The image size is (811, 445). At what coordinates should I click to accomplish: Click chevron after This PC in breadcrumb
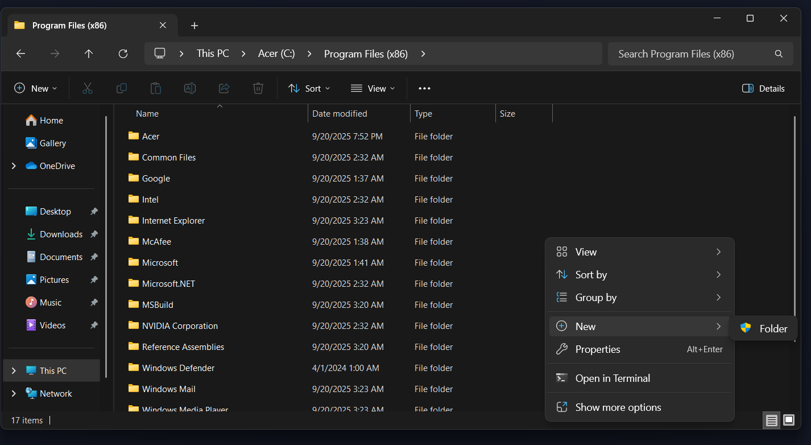(x=243, y=53)
